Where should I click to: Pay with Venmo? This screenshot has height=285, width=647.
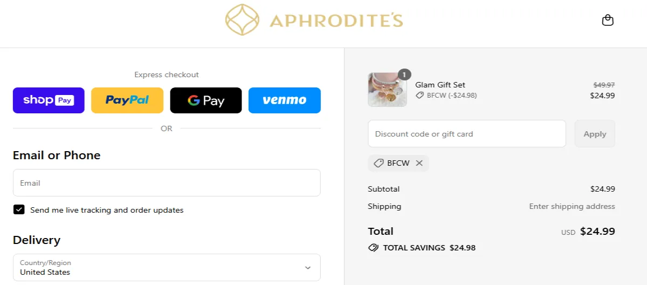[285, 100]
